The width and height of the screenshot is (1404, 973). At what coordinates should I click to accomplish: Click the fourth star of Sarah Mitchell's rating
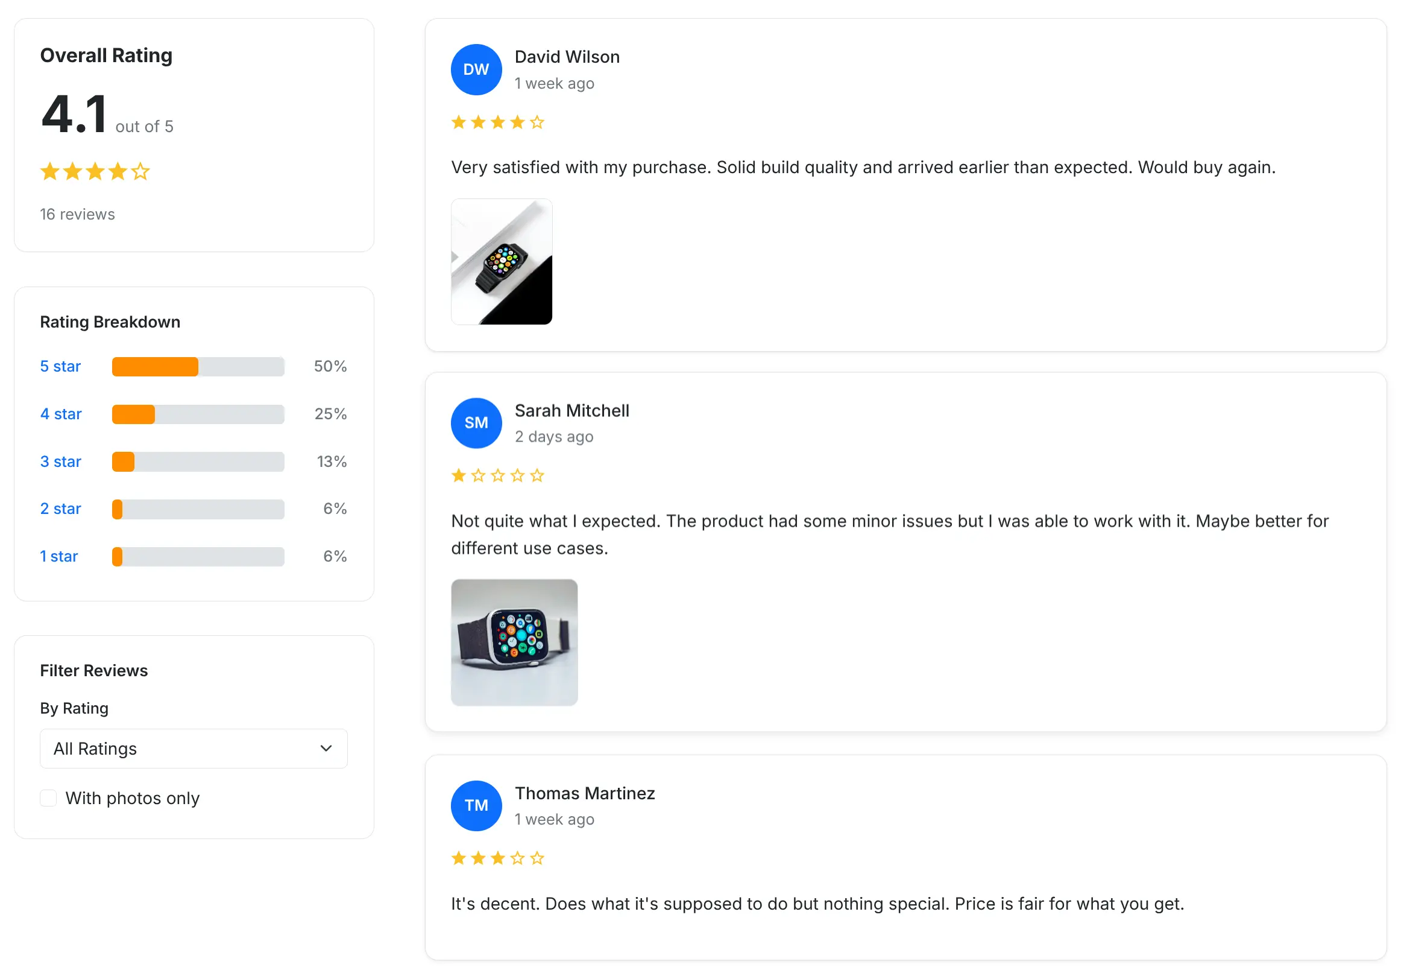pos(517,475)
